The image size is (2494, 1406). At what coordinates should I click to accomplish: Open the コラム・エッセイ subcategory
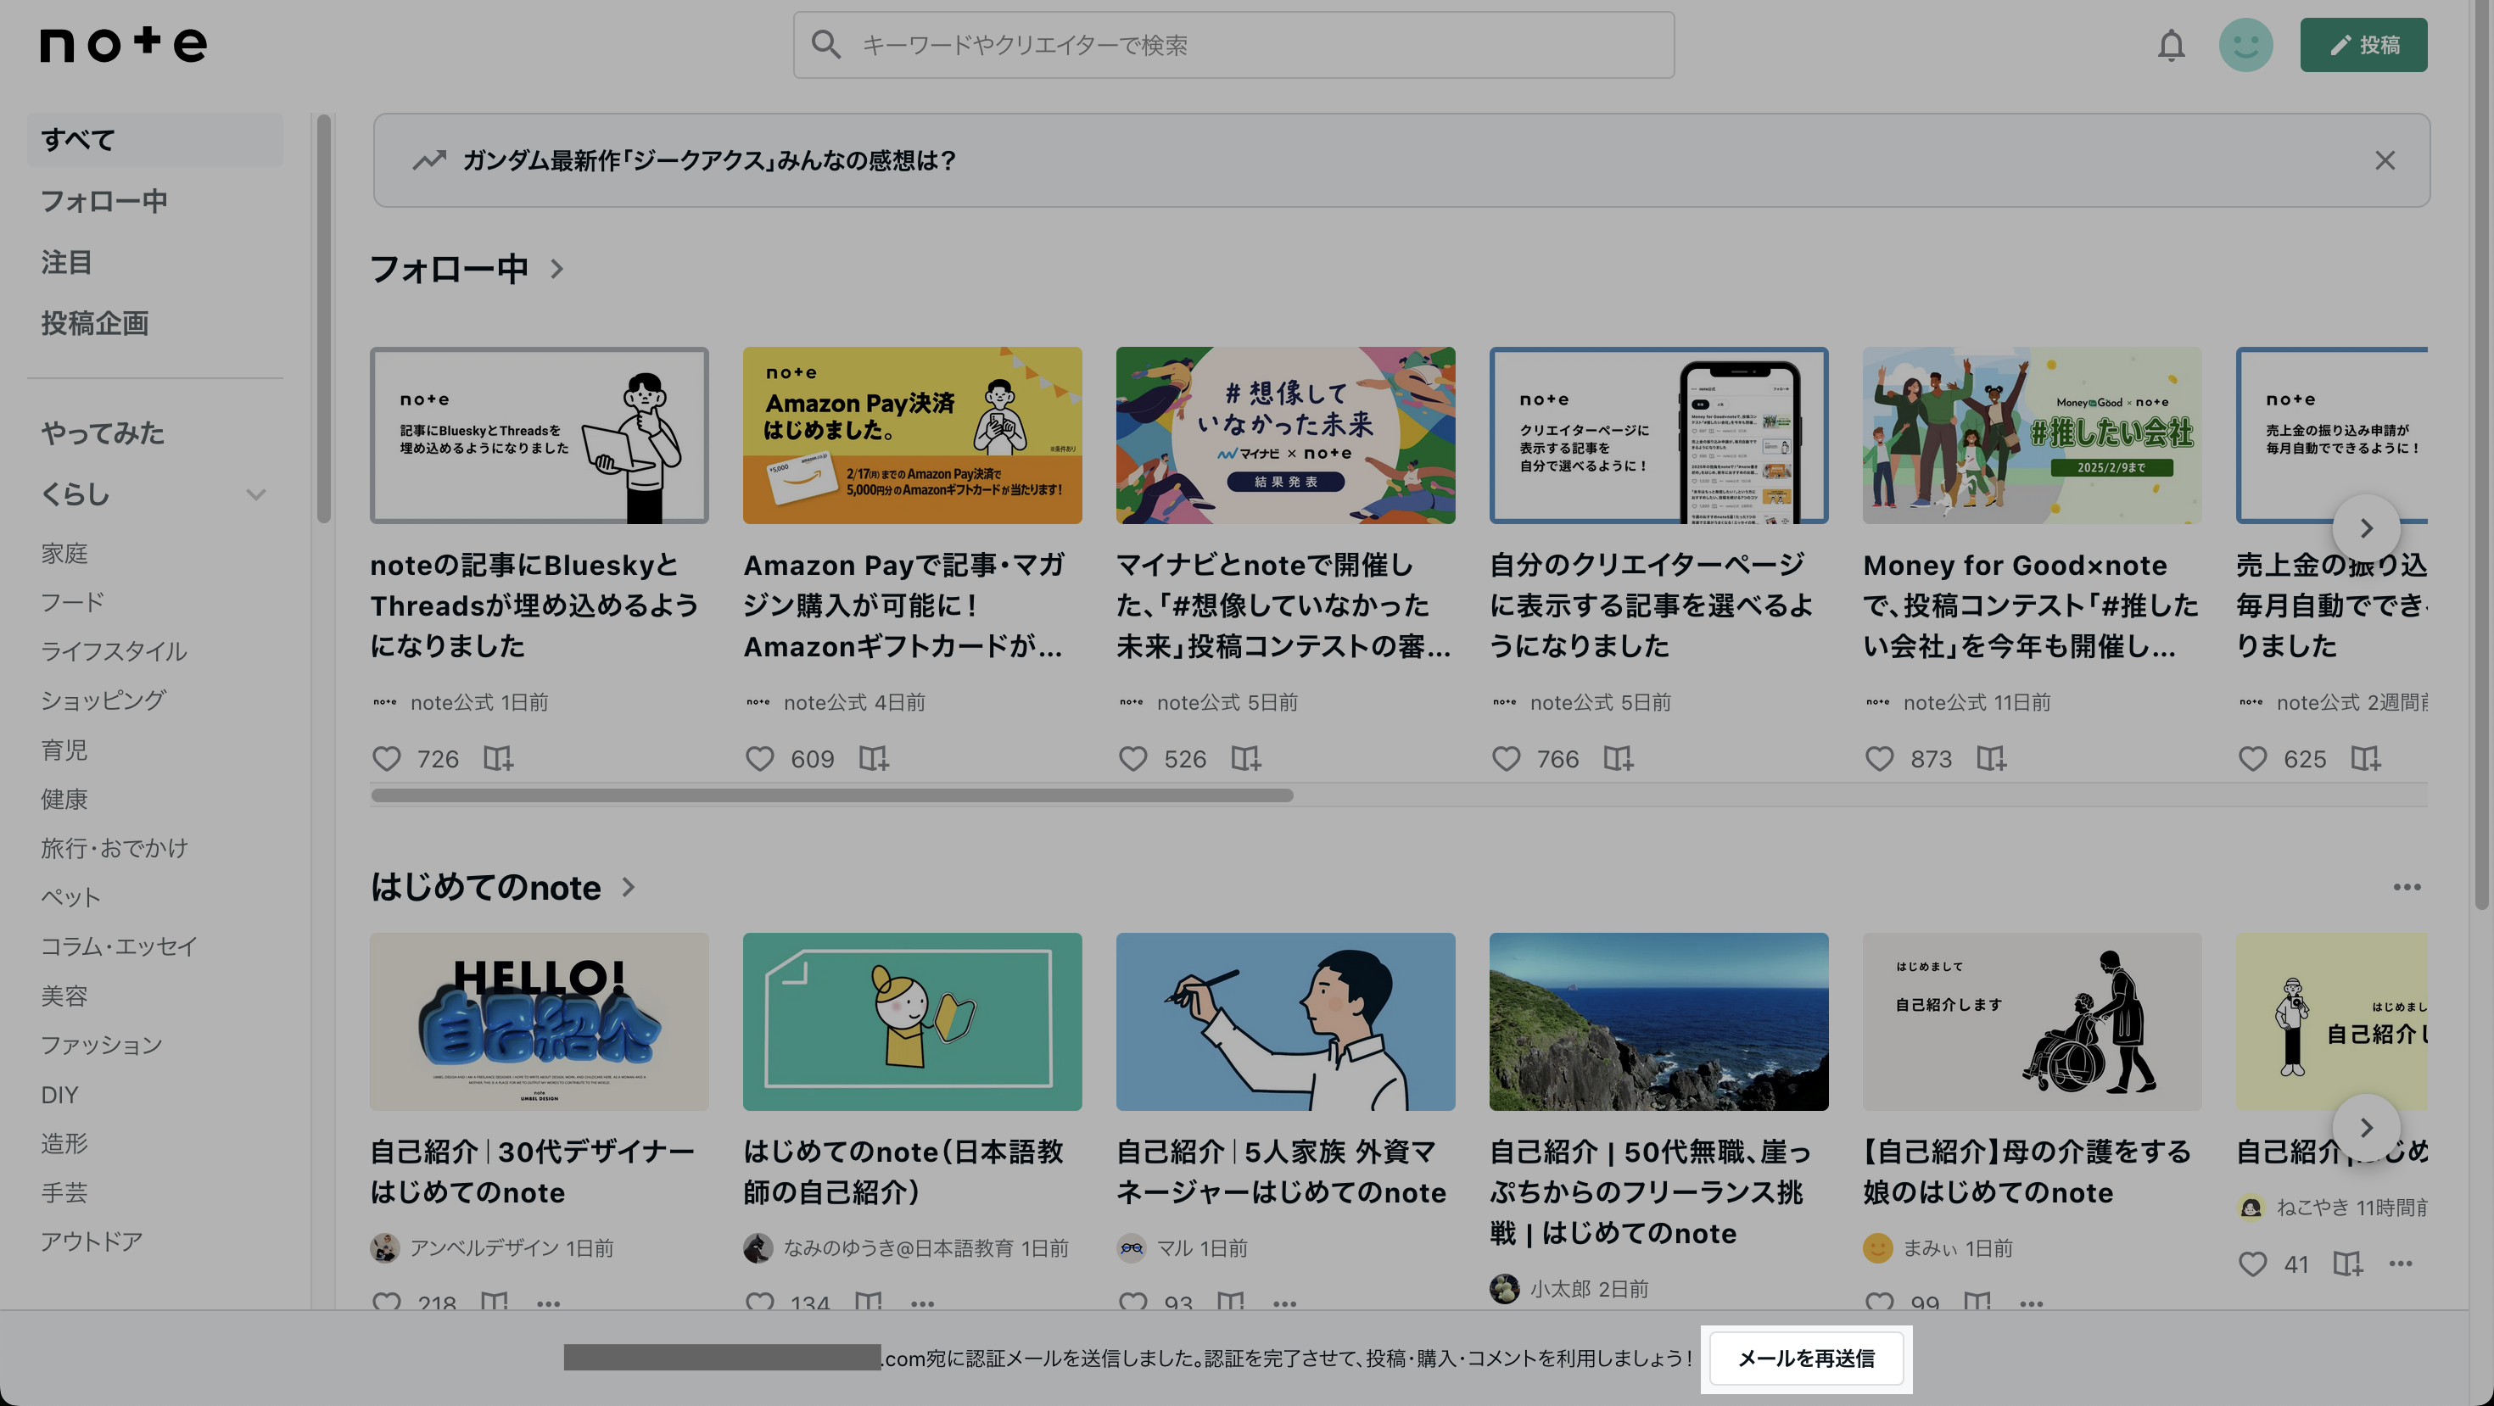(x=118, y=946)
